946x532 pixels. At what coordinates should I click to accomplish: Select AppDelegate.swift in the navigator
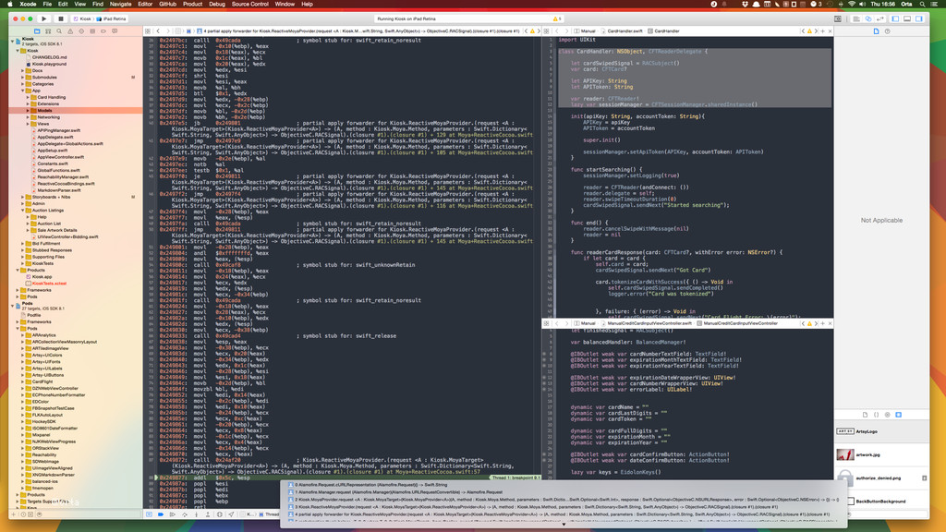[55, 137]
